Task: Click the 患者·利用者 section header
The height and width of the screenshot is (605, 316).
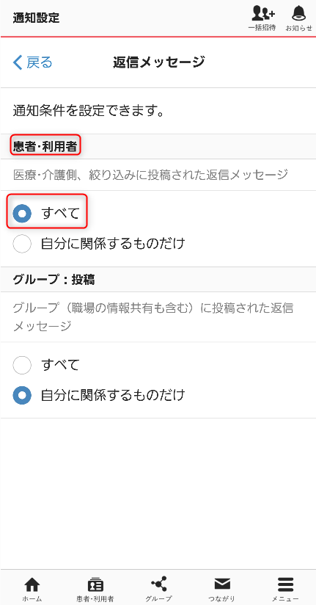Action: pos(45,146)
